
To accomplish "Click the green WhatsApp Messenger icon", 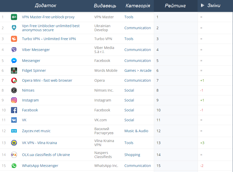I will (x=14, y=166).
